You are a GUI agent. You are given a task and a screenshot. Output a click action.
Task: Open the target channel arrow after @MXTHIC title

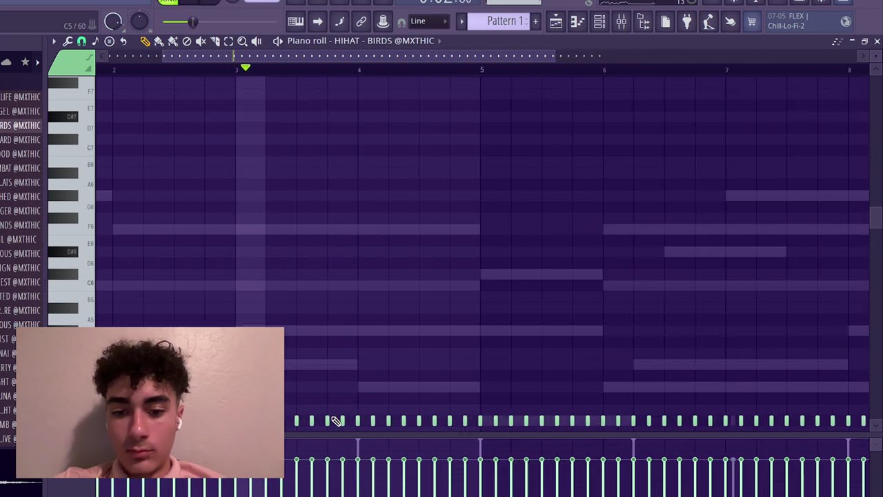click(x=439, y=41)
